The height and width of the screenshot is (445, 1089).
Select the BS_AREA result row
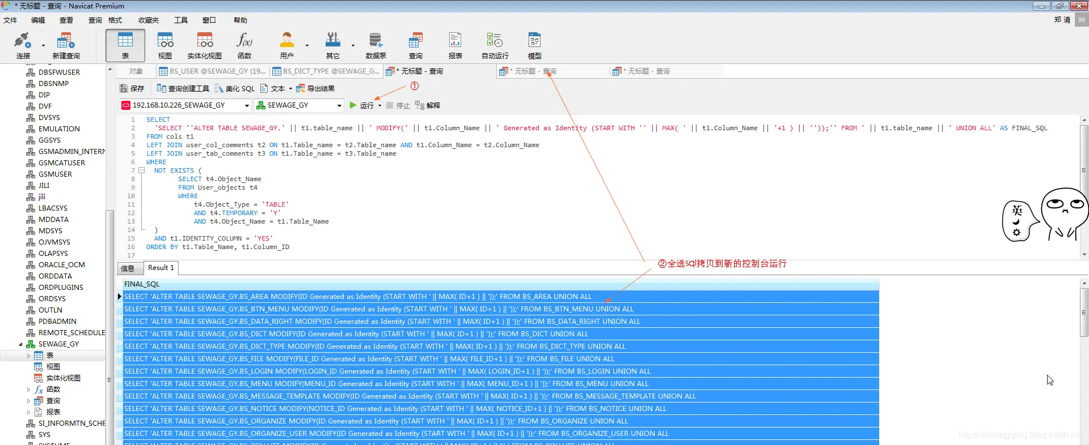[x=501, y=297]
